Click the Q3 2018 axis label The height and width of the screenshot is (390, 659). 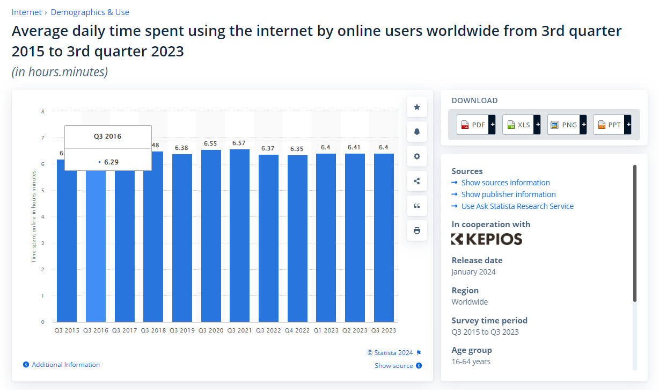pos(153,331)
